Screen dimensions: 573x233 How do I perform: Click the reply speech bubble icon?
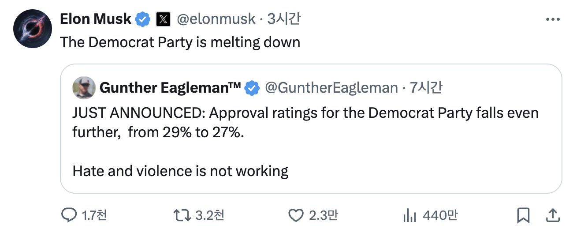(69, 215)
